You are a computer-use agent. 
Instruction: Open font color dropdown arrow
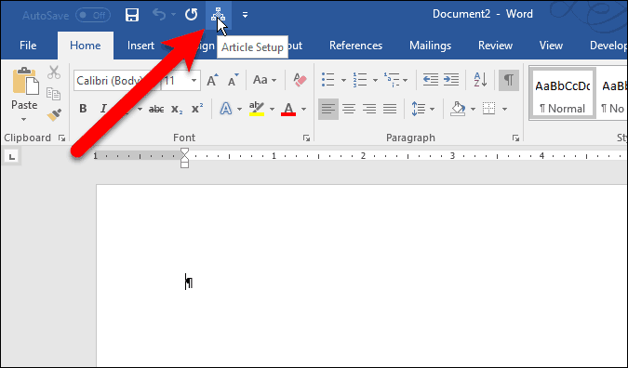(303, 110)
